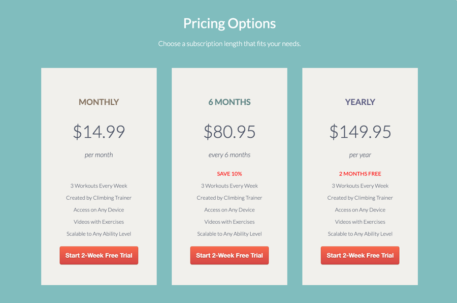Click the 2 MONTHS FREE red label
This screenshot has height=303, width=457.
[x=360, y=174]
